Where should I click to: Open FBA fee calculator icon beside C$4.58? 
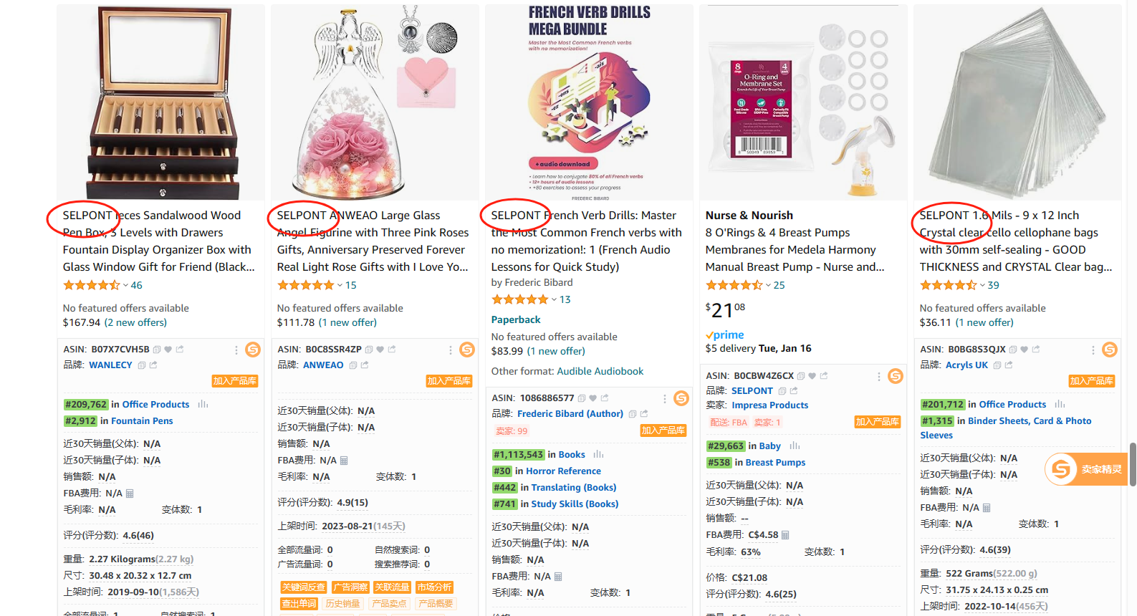pos(785,535)
